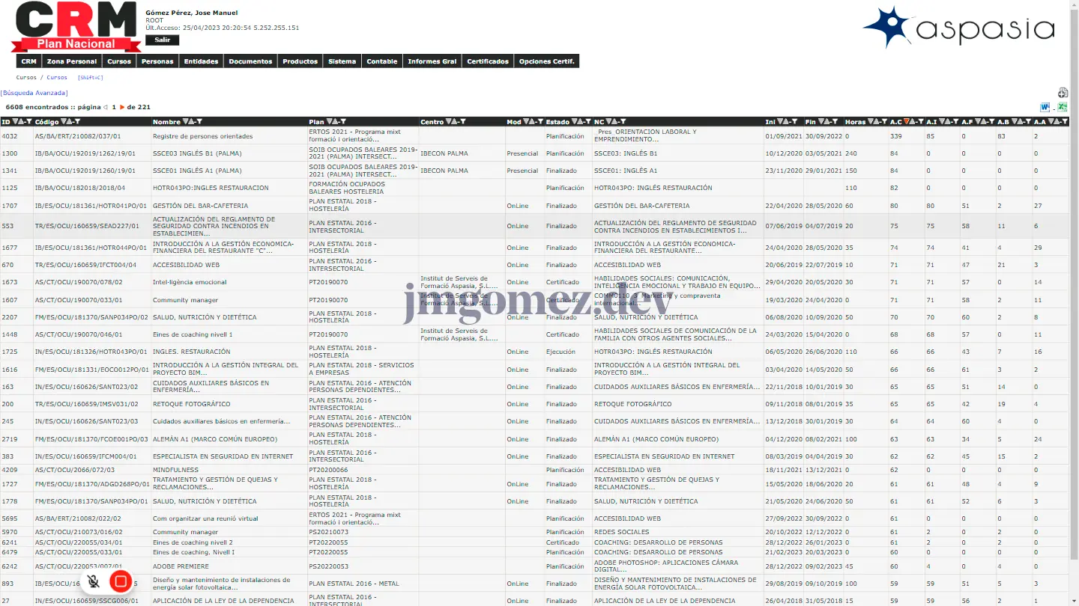Viewport: 1079px width, 606px height.
Task: Click the Shift+C shortcut link
Action: coord(90,77)
